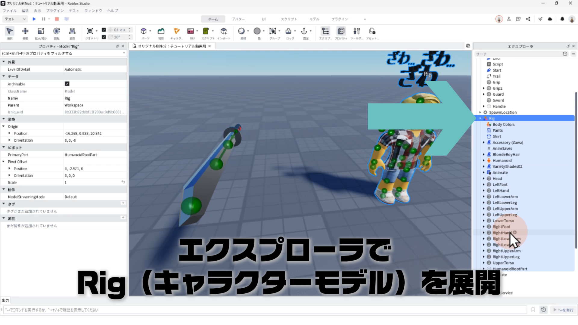578x325 pixels.
Task: Click the Character tool icon
Action: tap(177, 31)
